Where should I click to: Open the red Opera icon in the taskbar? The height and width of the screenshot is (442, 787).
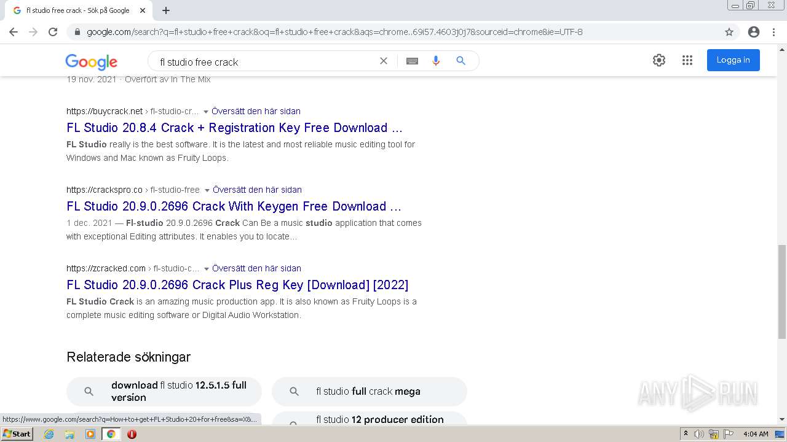coord(132,434)
